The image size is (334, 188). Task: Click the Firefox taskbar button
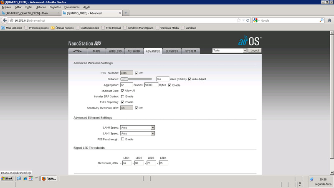(x=49, y=179)
